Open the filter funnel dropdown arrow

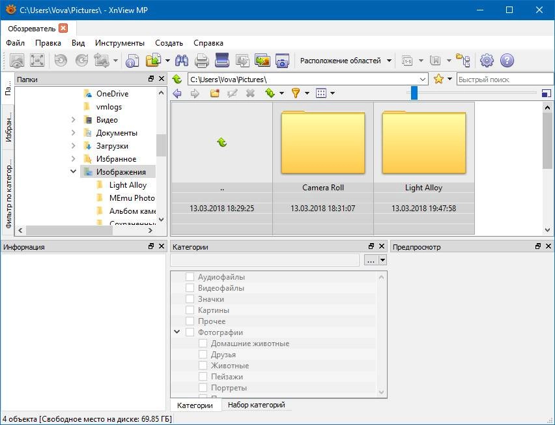point(307,93)
